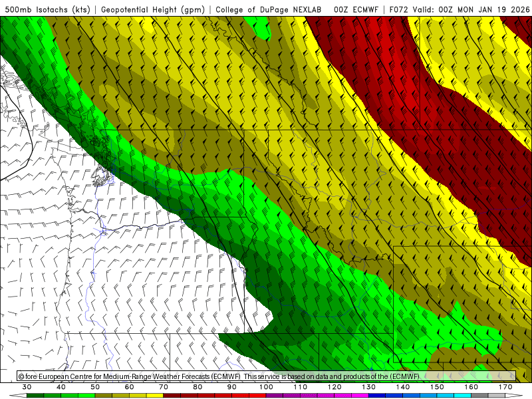Click the darkest green swatch in the color scale
This screenshot has height=399, width=532.
pos(35,395)
